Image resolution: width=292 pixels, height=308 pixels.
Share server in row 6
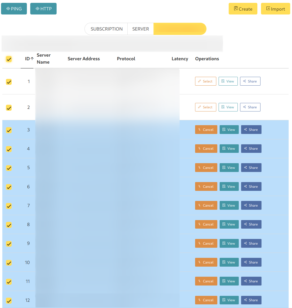251,186
